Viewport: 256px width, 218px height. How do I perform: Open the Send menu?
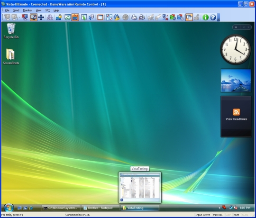(16, 10)
